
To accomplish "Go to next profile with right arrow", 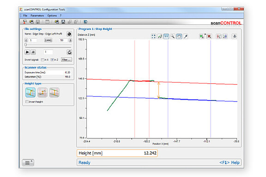I will click(70, 40).
